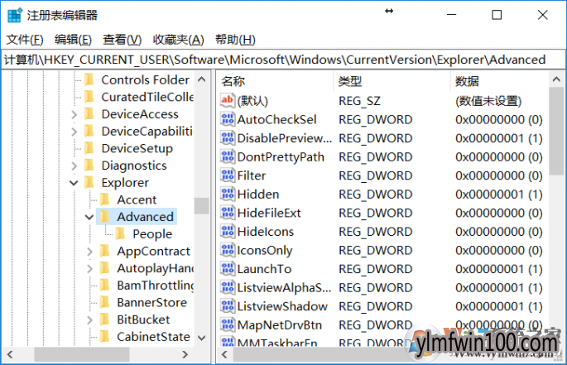Screen dimensions: 567x365
Task: Expand the Diagnostics tree node
Action: tap(74, 166)
